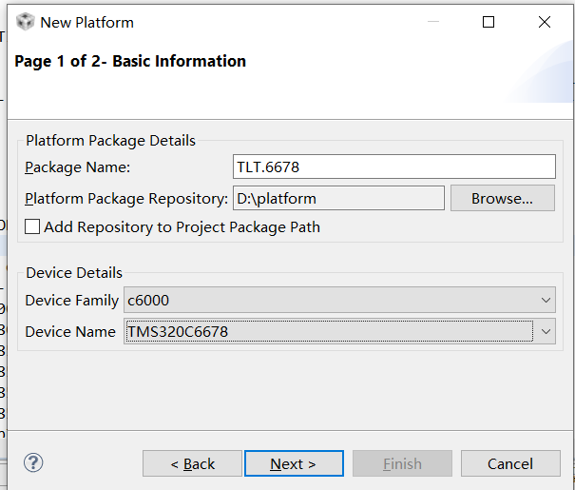This screenshot has width=575, height=490.
Task: Click the "Device Name" label text
Action: coord(70,331)
